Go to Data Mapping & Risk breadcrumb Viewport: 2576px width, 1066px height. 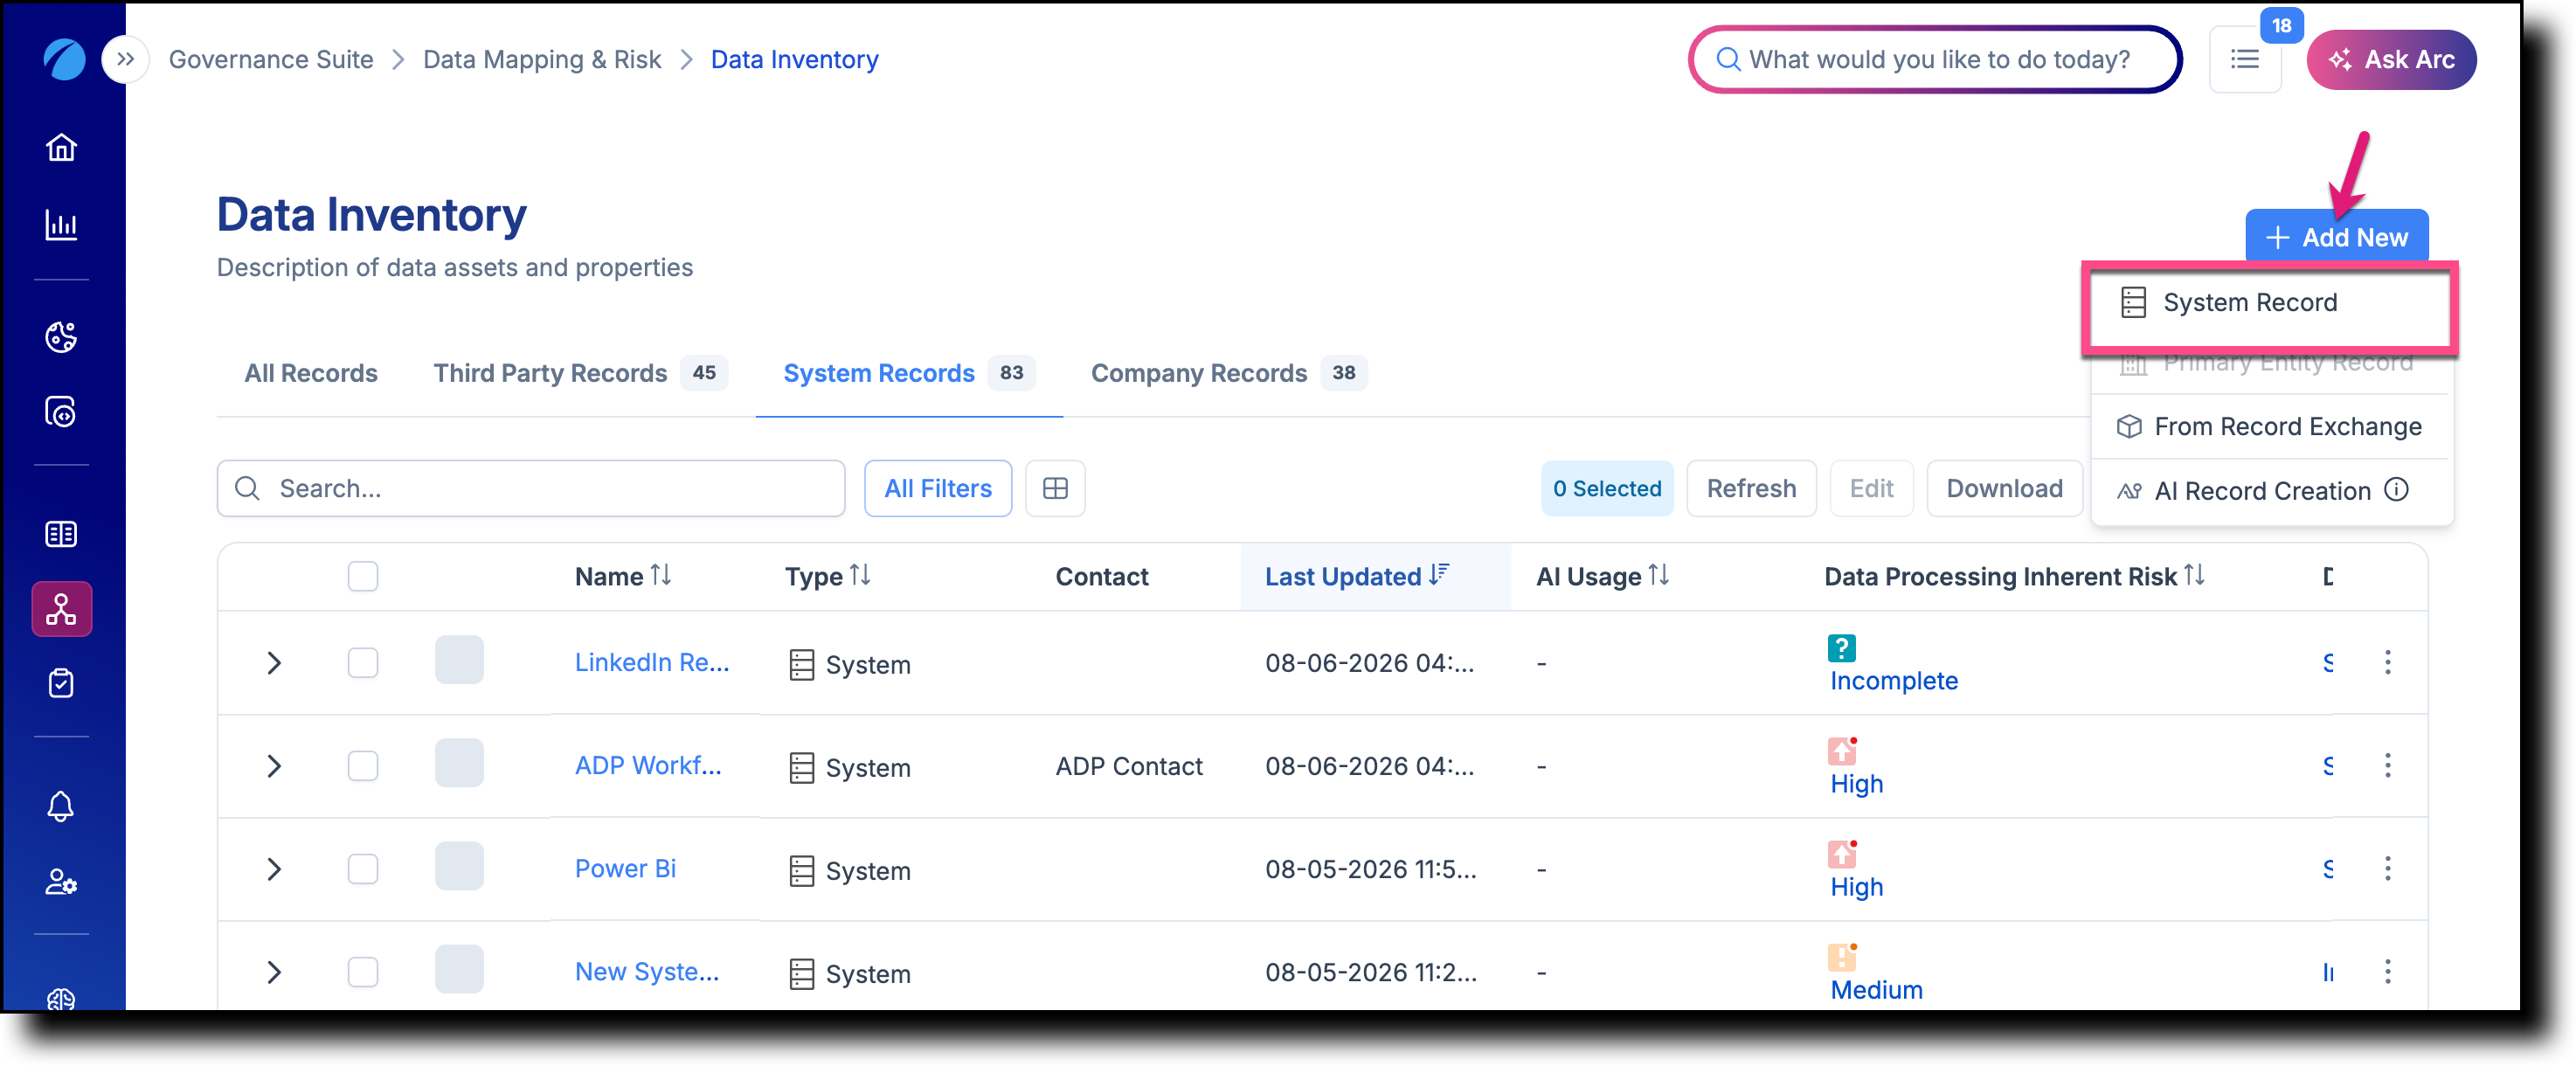point(542,59)
